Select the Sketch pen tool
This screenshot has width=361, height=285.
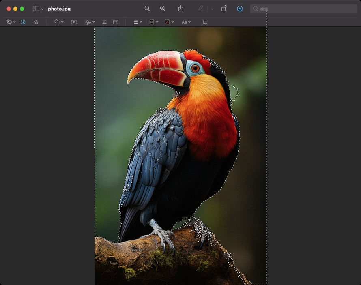click(x=36, y=22)
